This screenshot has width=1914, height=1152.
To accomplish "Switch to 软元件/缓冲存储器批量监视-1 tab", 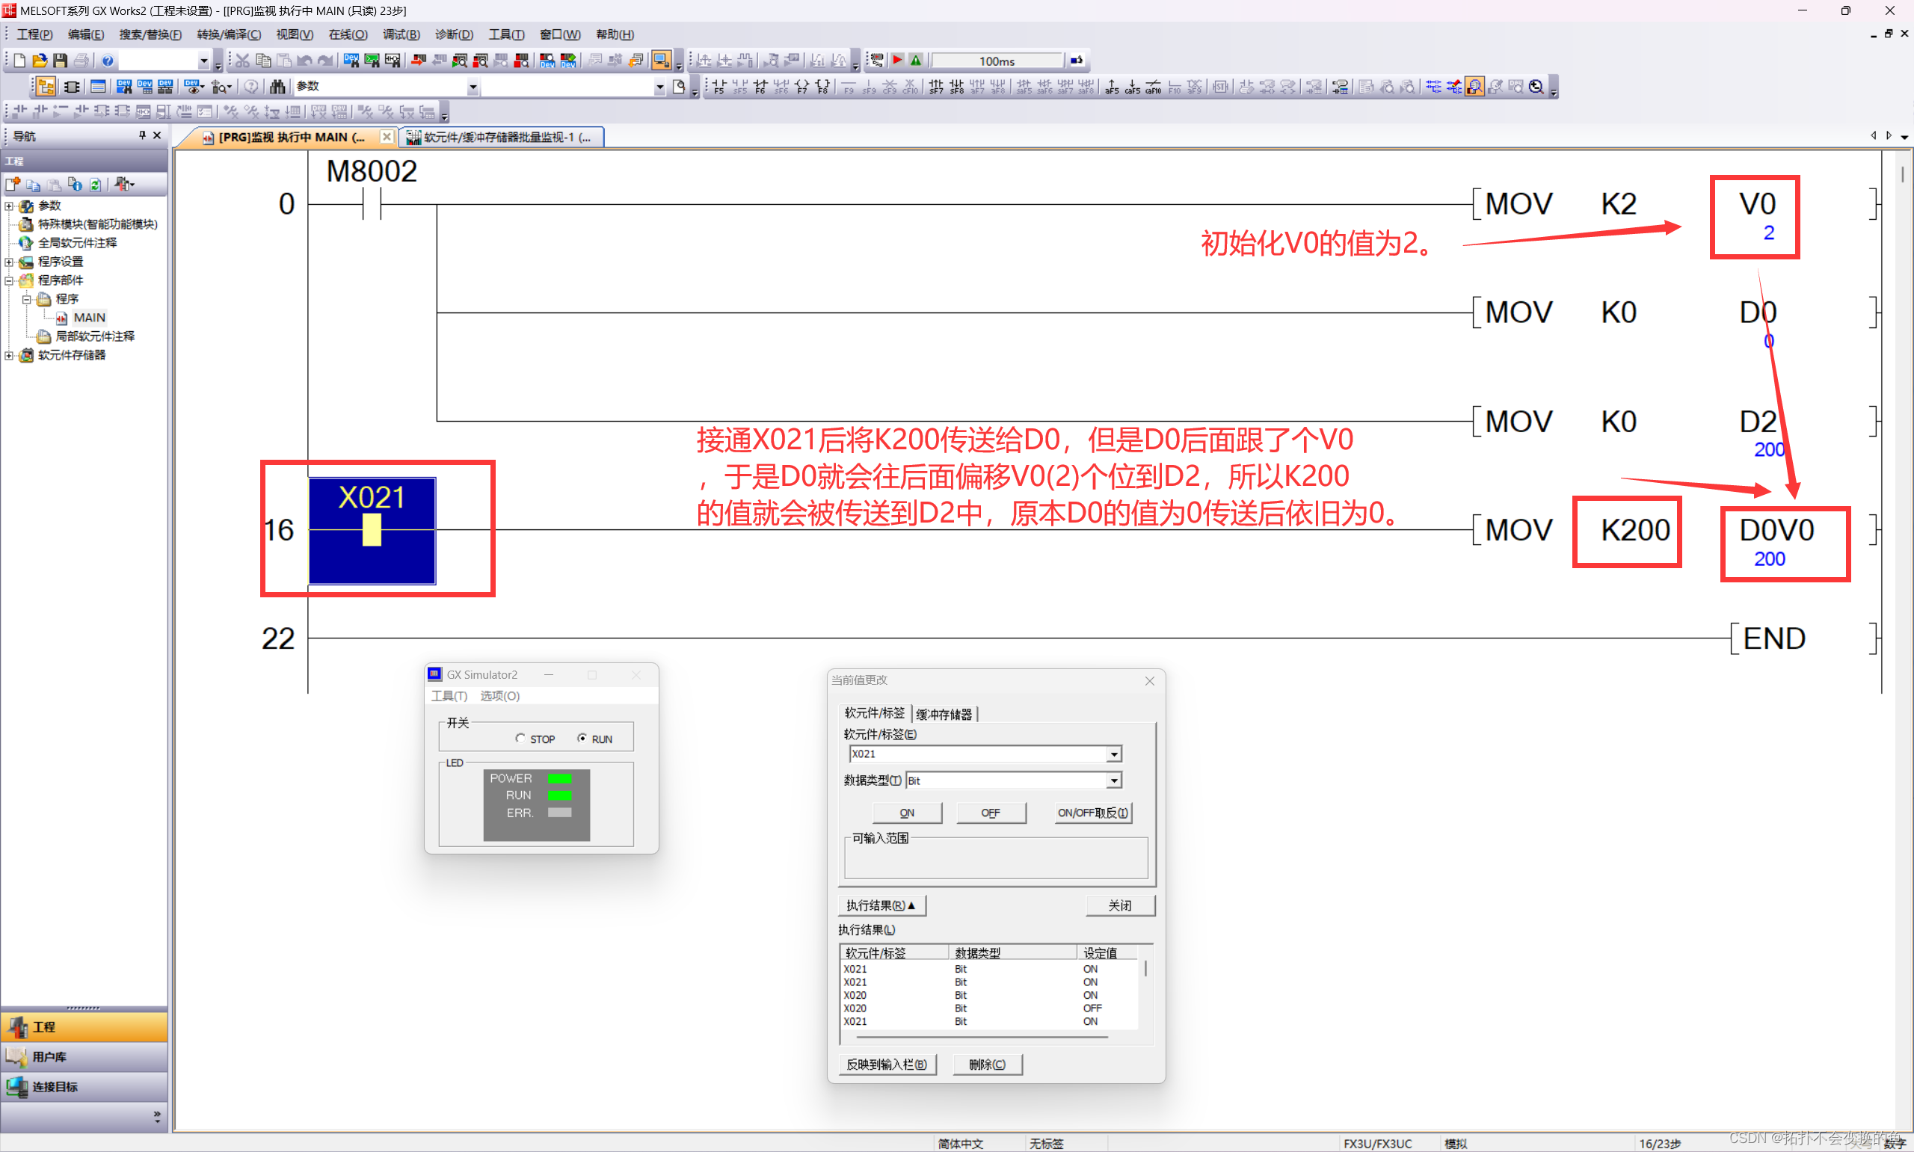I will [501, 138].
